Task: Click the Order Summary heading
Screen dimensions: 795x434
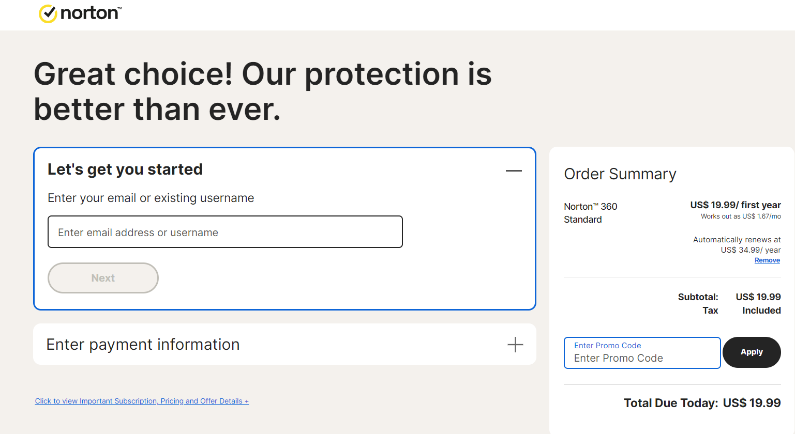Action: 620,174
